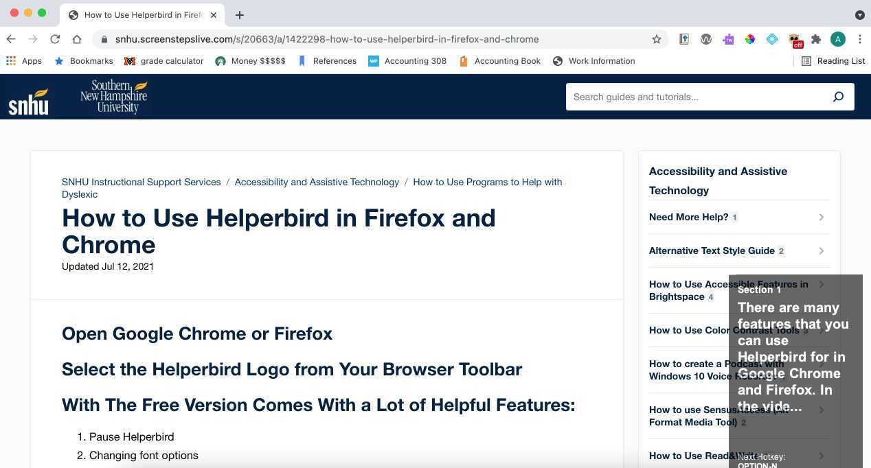Click the gray wave extension icon
The height and width of the screenshot is (468, 871).
tap(706, 39)
